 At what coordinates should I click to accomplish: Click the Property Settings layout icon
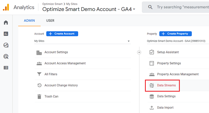[152, 63]
